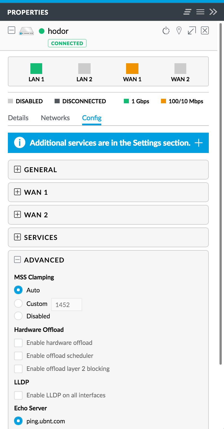224x429 pixels.
Task: Click the Custom MSS value field
Action: 67,305
